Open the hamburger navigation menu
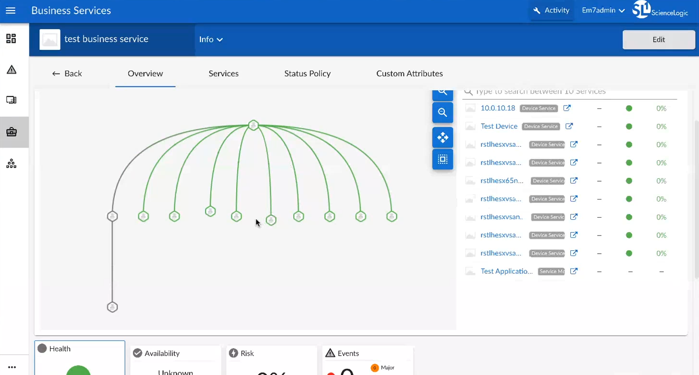 point(11,11)
